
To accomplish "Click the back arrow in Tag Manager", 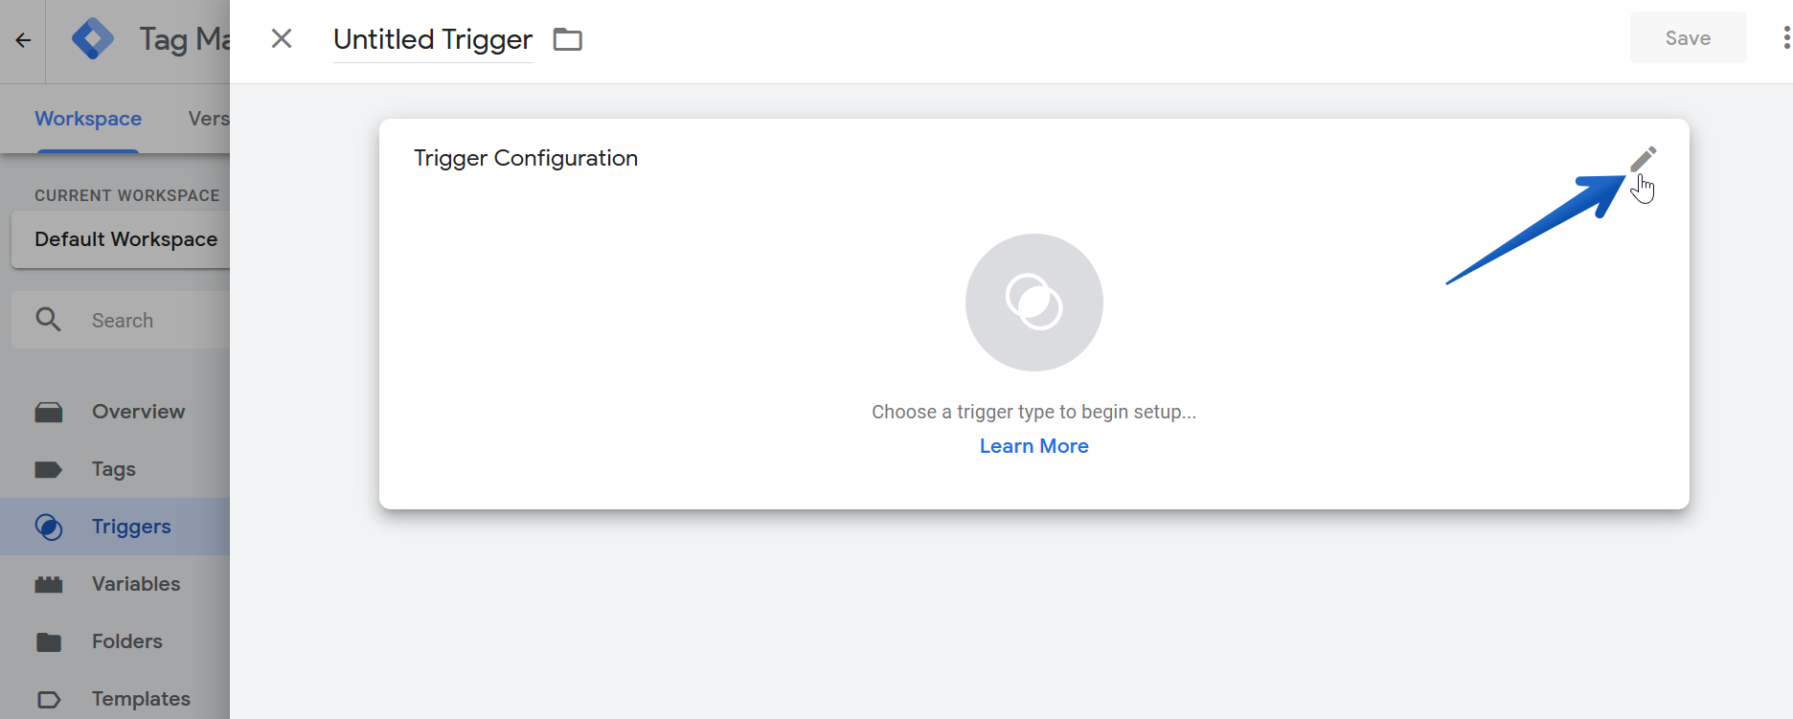I will pyautogui.click(x=23, y=40).
